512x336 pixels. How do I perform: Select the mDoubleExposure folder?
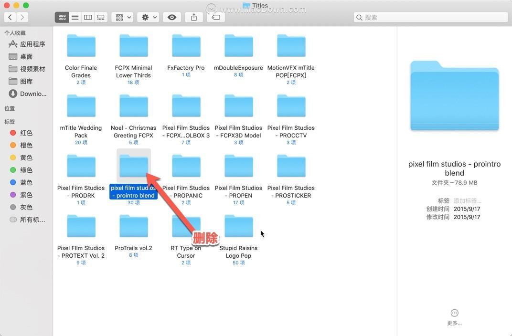239,46
